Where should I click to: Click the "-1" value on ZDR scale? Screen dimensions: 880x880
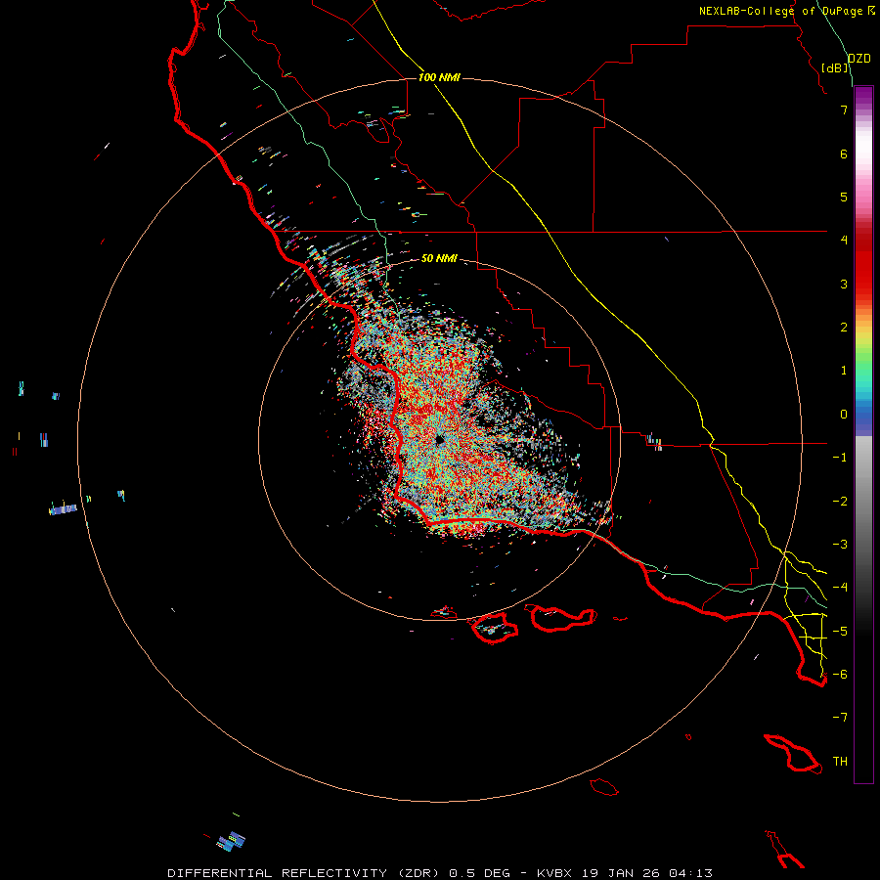840,458
